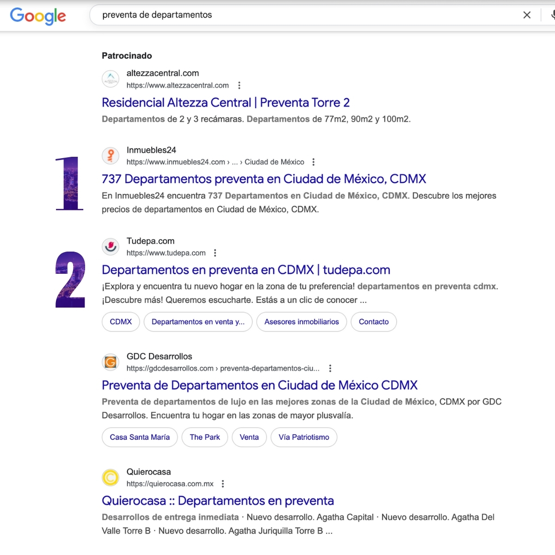This screenshot has width=555, height=555.
Task: Click the Inmuebles24 favicon
Action: pos(111,156)
